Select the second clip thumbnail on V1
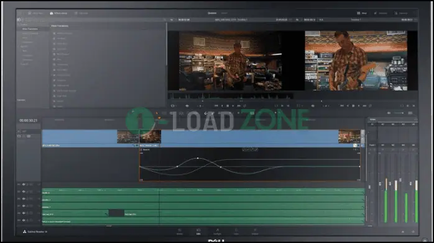The height and width of the screenshot is (243, 434). point(150,136)
